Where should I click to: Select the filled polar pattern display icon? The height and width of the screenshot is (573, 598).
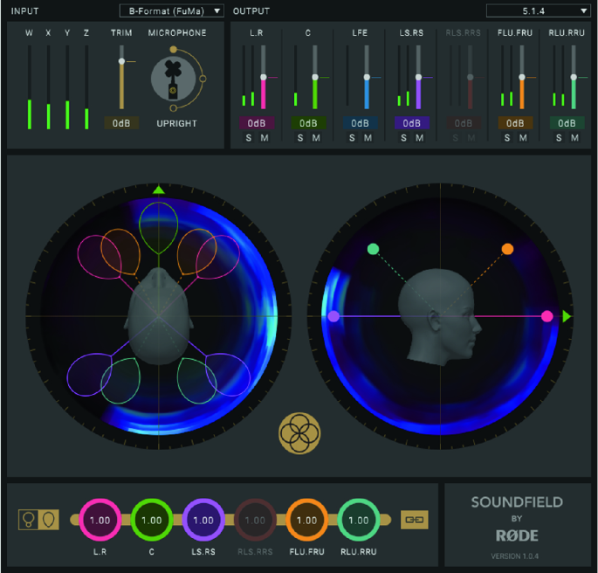[x=49, y=520]
